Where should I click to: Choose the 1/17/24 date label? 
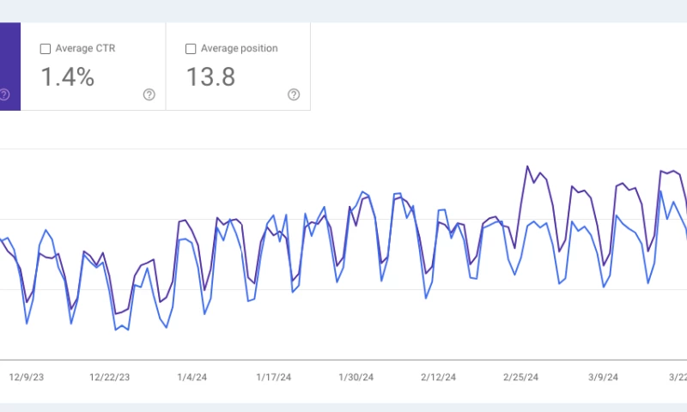274,377
